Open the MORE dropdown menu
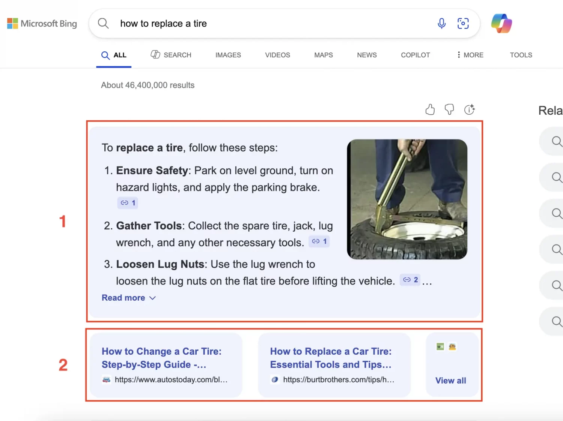Viewport: 563px width, 421px height. [470, 55]
